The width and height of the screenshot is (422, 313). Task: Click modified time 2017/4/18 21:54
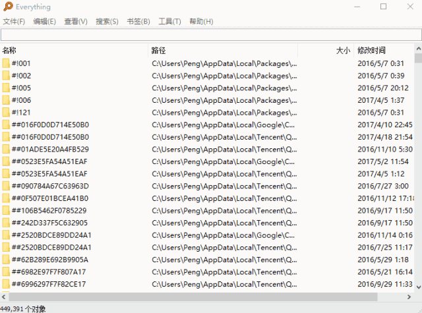tap(385, 137)
